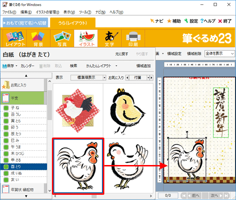Viewport: 236px width, 200px height.
Task: Open the ファイル(F) menu
Action: tap(9, 12)
